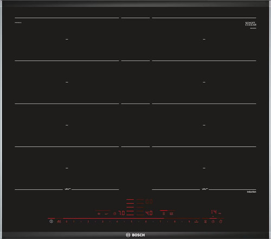The image size is (271, 239).
Task: Tap the stopwatch symbol at far right
Action: pyautogui.click(x=221, y=222)
